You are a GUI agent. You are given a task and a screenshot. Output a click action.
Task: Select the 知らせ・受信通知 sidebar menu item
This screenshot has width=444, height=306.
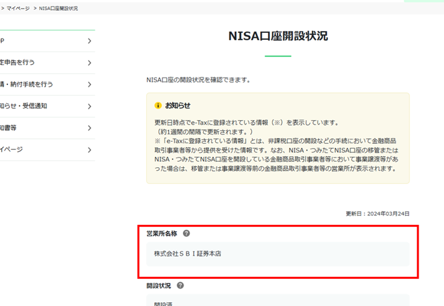[x=24, y=107]
